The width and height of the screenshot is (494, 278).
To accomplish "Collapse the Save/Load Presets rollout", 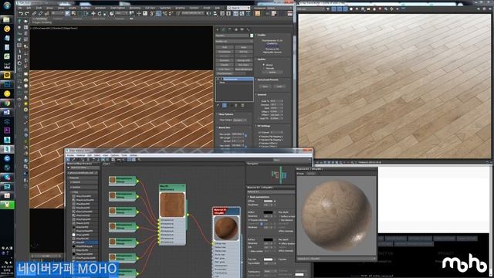I will click(267, 80).
